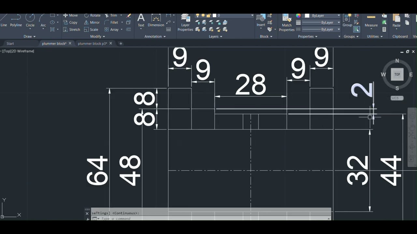Click the Paste tool
This screenshot has width=417, height=234.
pos(396,21)
